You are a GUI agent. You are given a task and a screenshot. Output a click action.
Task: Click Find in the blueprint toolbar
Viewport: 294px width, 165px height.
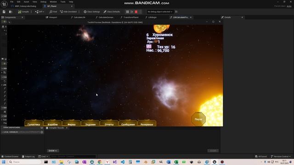(53, 12)
